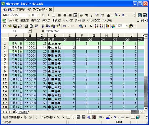Click the Print Preview icon
Screen dimensions: 149x125
click(x=31, y=26)
